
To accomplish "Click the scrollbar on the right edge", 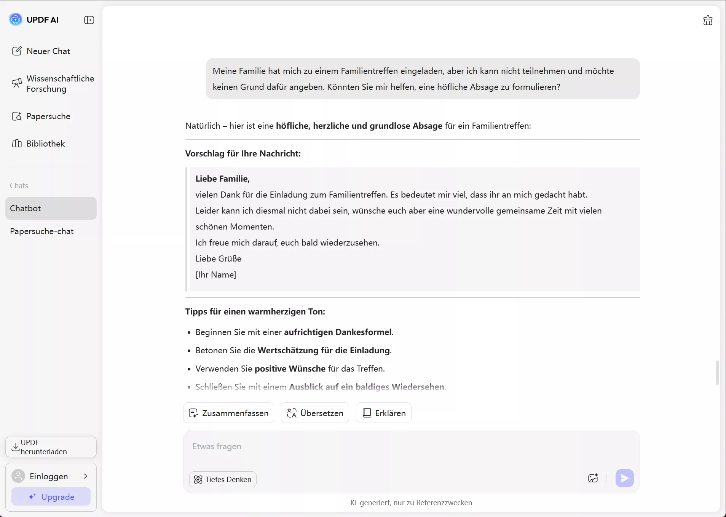I will click(718, 373).
